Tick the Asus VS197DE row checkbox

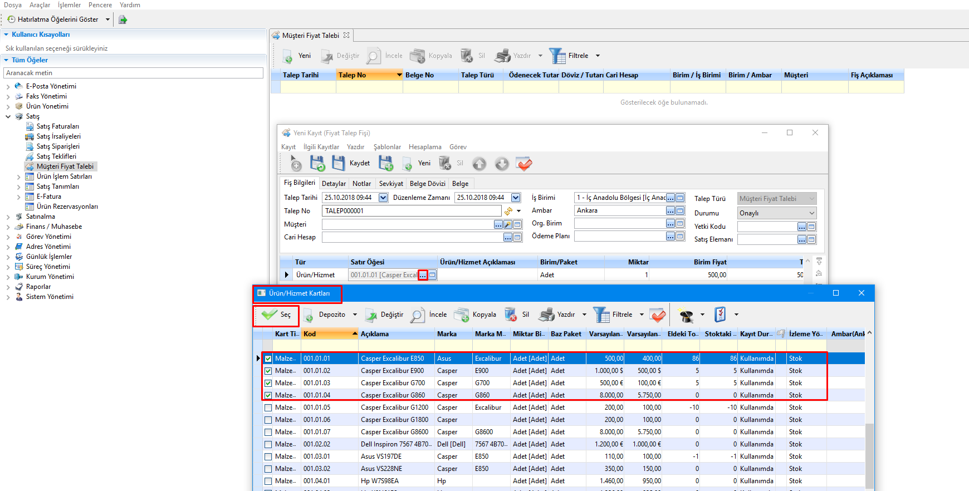[x=268, y=456]
